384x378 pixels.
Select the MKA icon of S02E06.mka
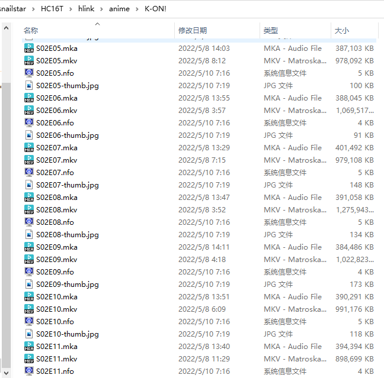29,98
